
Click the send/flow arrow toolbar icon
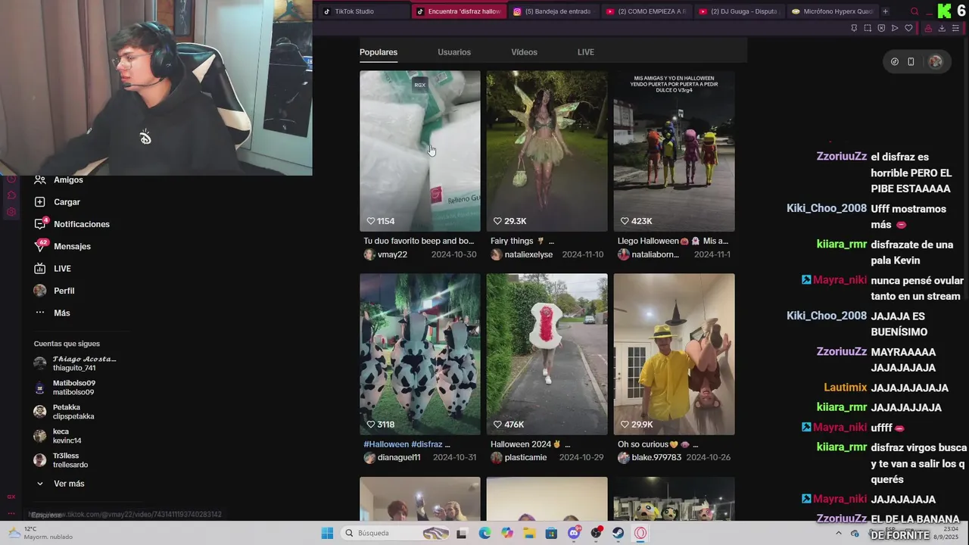pos(895,28)
